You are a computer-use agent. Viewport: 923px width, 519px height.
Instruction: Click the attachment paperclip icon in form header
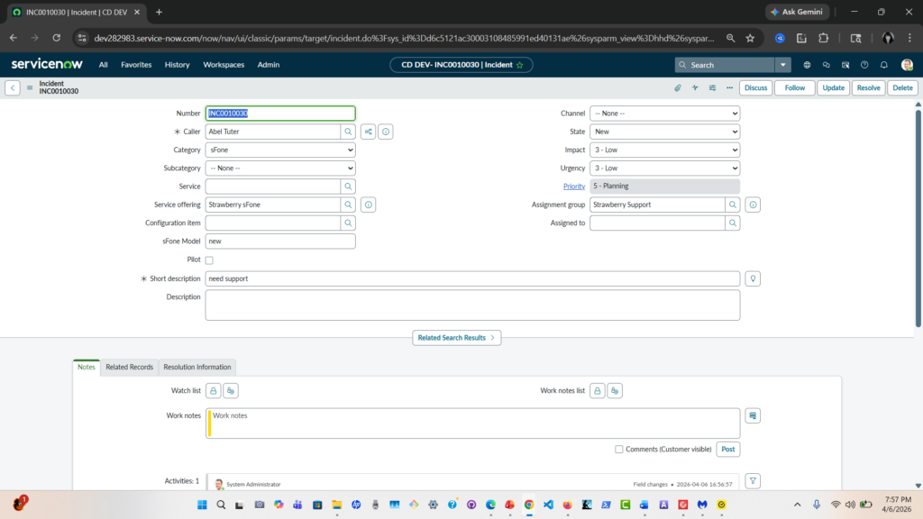pyautogui.click(x=678, y=88)
